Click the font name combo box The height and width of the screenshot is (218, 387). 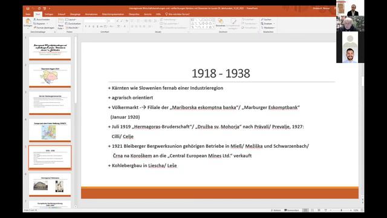click(x=96, y=21)
